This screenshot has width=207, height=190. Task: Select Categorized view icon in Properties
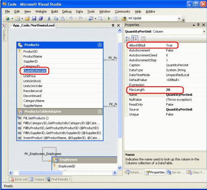coord(128,38)
